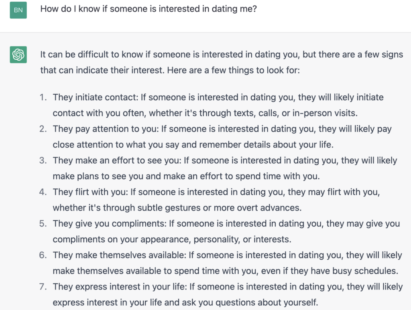Click 'They give you compliments' list item
The height and width of the screenshot is (310, 411).
[226, 231]
